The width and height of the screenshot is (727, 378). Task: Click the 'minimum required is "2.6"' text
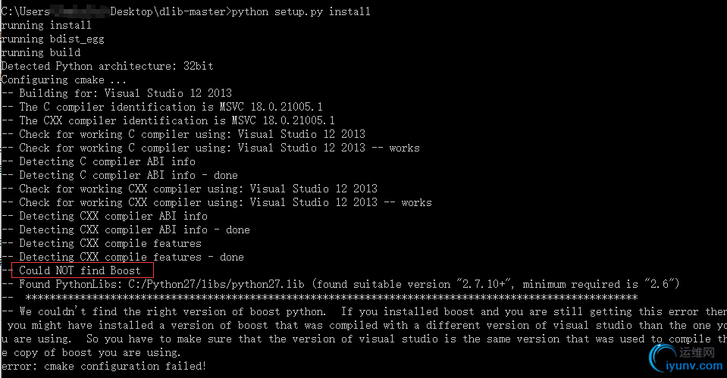(601, 284)
